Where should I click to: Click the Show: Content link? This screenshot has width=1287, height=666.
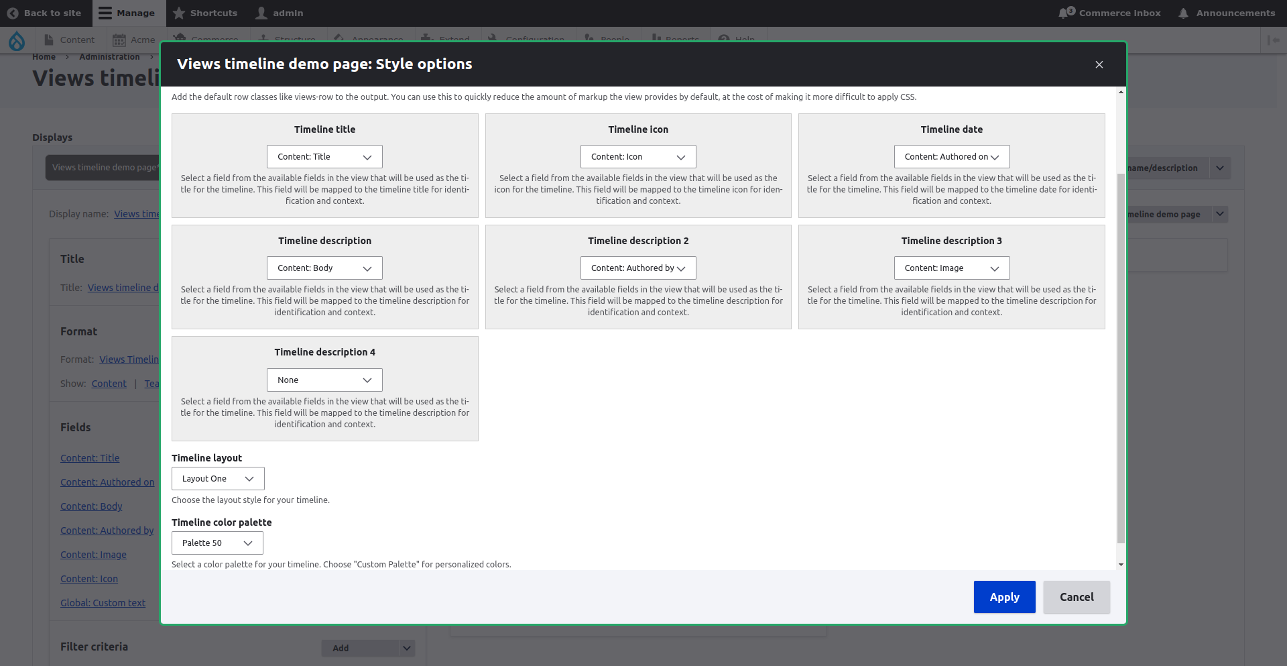109,384
